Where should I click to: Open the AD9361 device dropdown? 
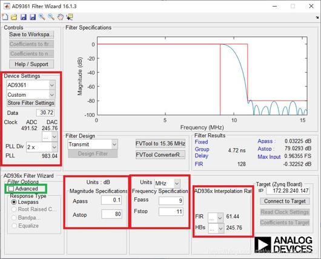(31, 85)
